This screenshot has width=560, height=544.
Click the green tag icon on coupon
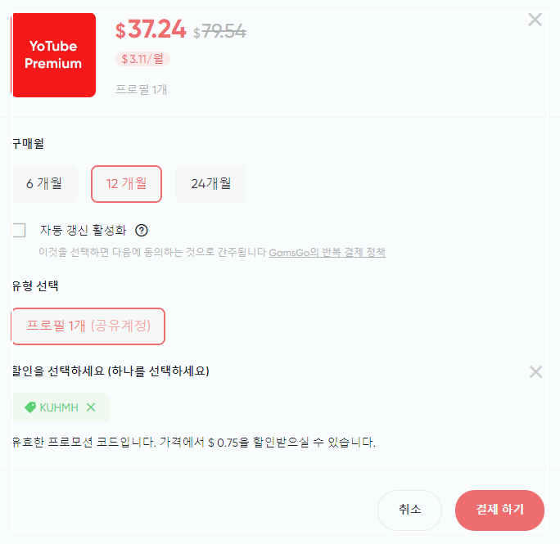(30, 407)
